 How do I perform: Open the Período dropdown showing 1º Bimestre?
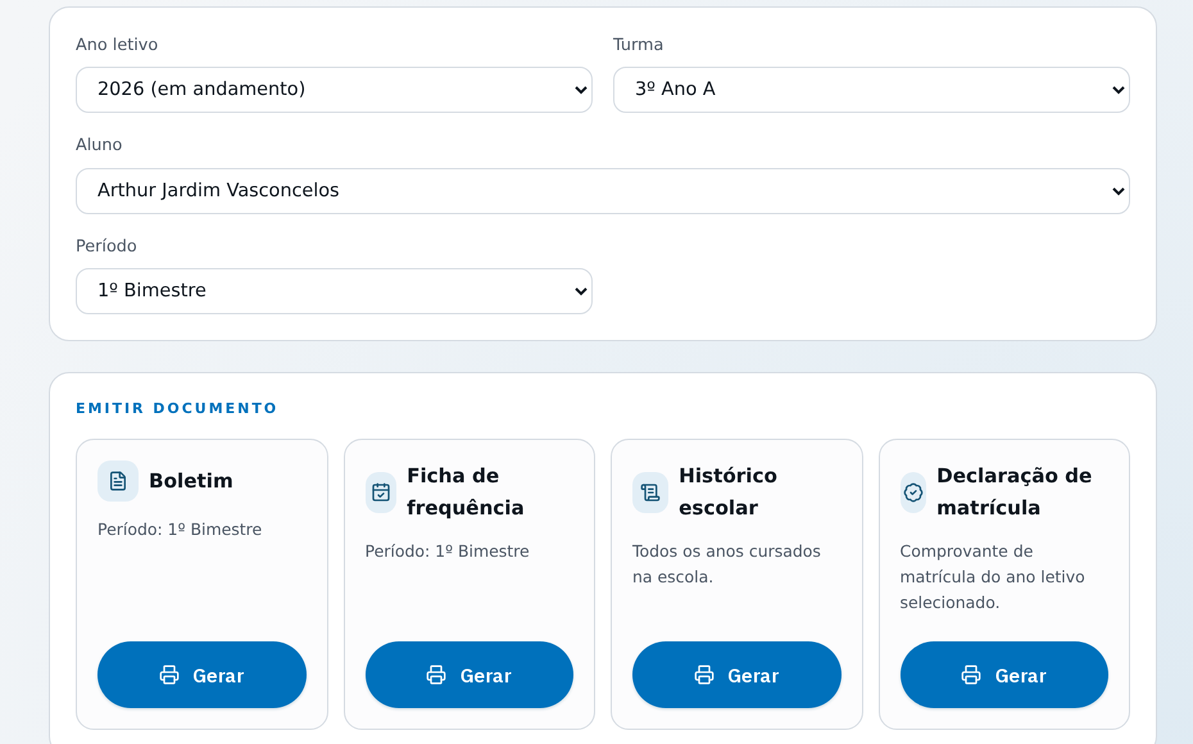[334, 291]
